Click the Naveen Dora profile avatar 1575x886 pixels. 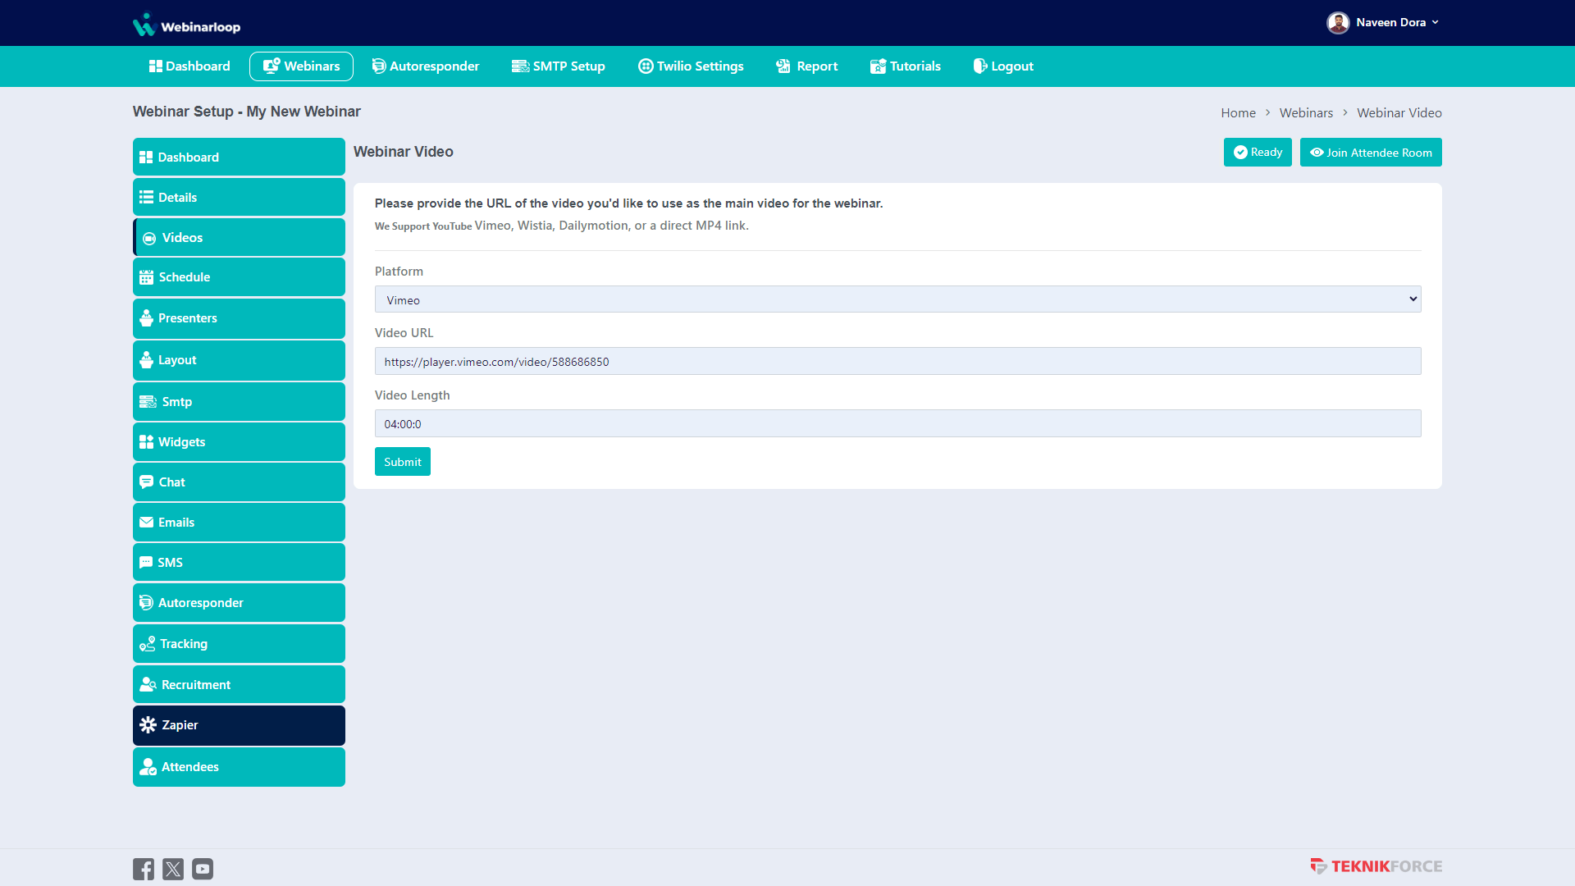1338,23
